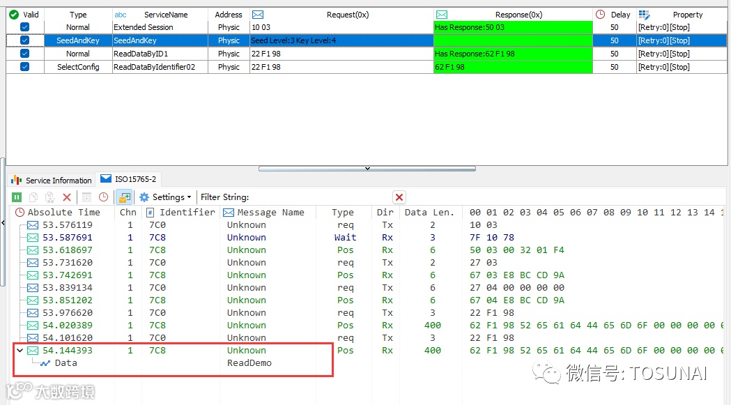The width and height of the screenshot is (731, 405).
Task: Clear the filter with the red X button
Action: pyautogui.click(x=399, y=197)
